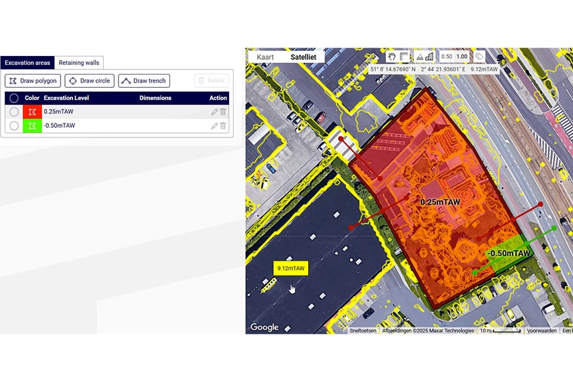Set opacity to 0.50

447,57
